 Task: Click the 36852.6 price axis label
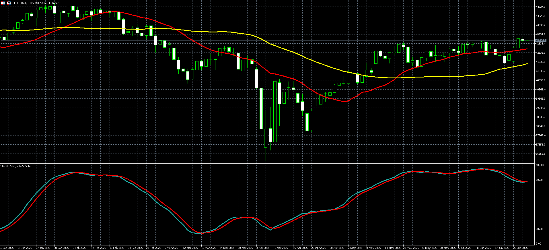[540, 154]
